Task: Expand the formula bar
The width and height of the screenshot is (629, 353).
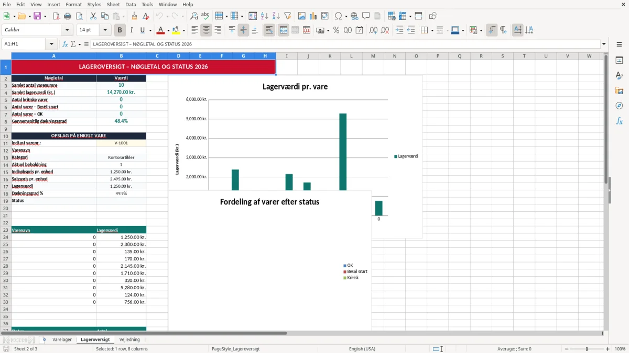Action: (604, 44)
